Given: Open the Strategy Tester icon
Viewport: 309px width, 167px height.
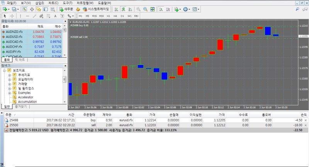Looking at the screenshot, I should (53, 9).
